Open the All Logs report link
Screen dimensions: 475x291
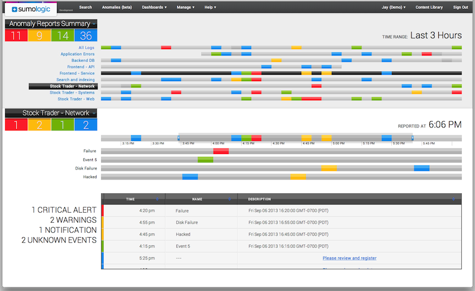[x=86, y=47]
